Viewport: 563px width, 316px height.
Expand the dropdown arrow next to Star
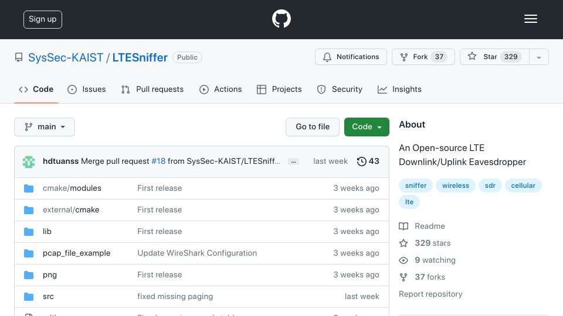point(538,57)
